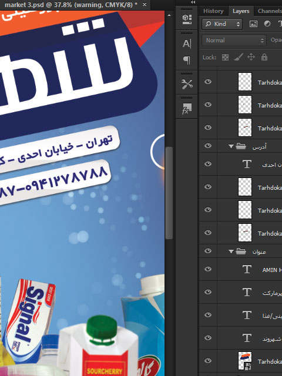This screenshot has height=376, width=282.
Task: Switch to the History tab
Action: pos(213,11)
